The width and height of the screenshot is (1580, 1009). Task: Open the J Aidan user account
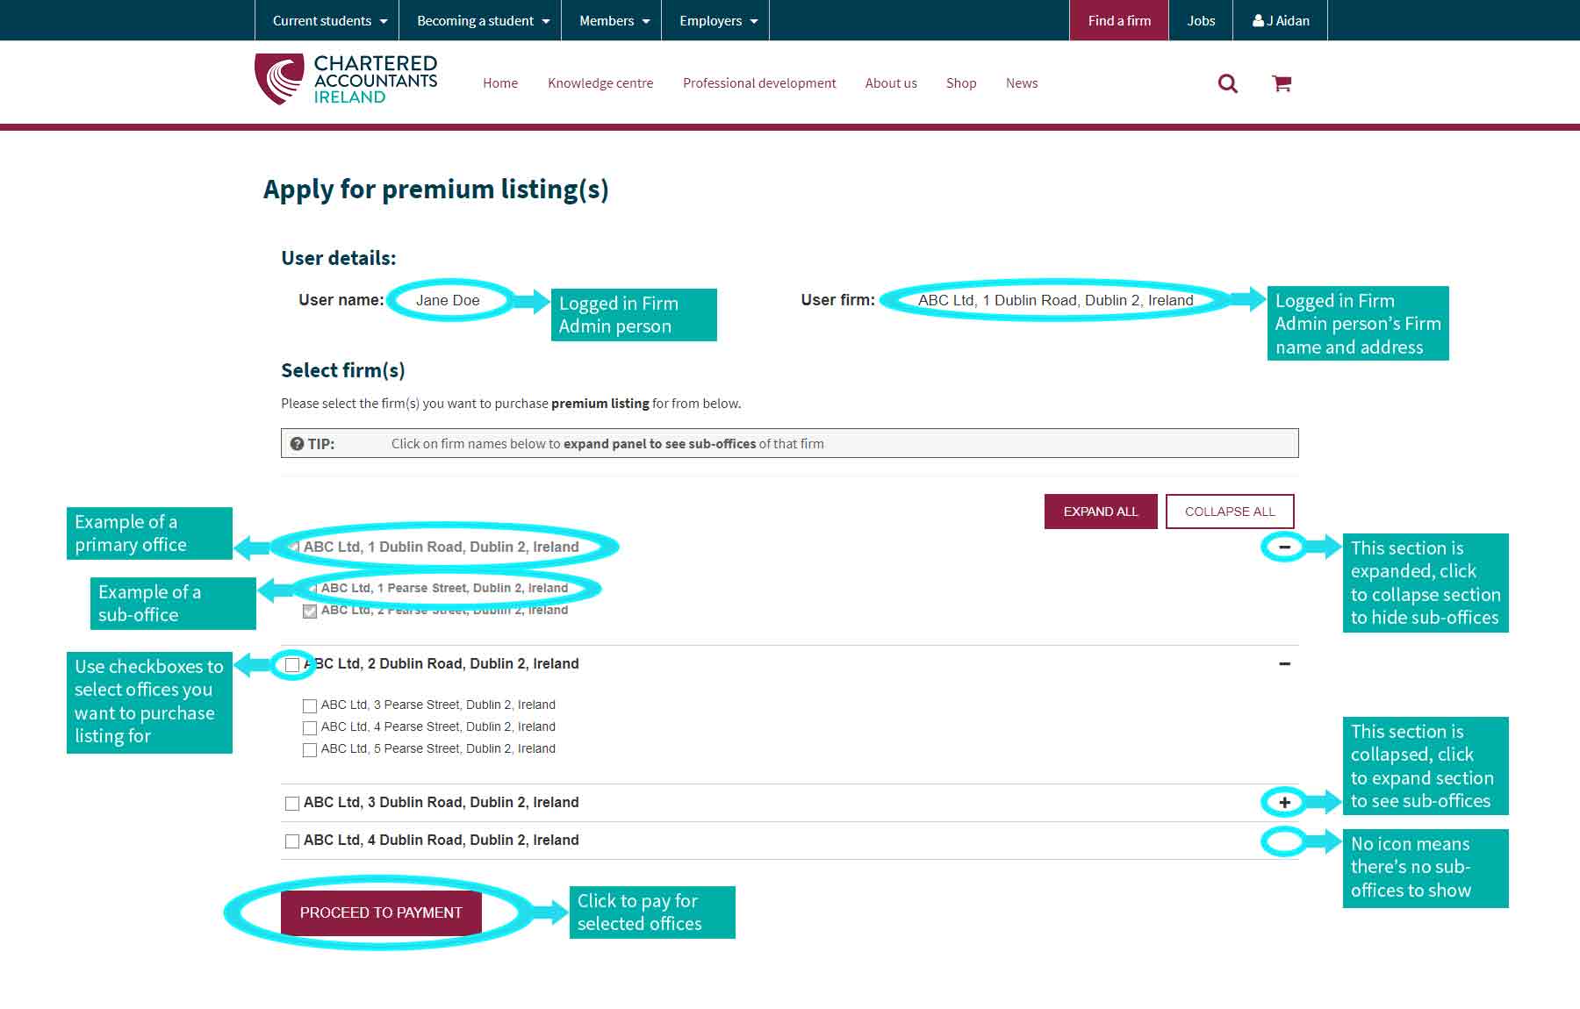tap(1280, 20)
